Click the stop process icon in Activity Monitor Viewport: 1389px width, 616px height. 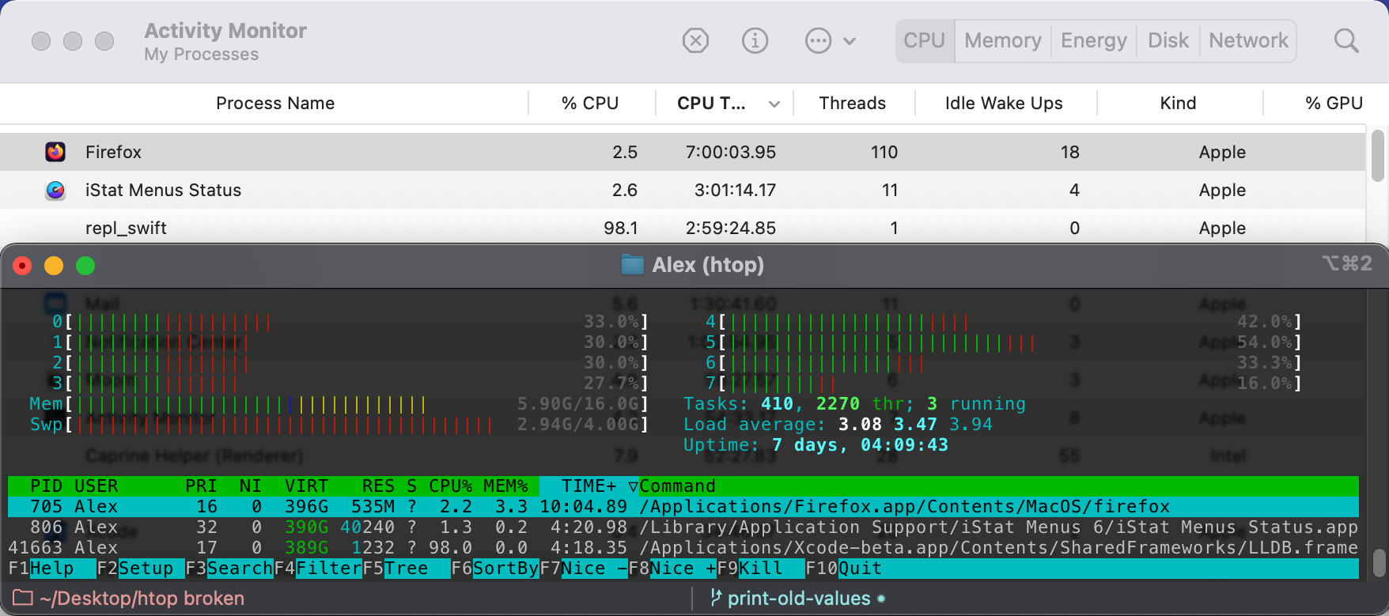(695, 40)
